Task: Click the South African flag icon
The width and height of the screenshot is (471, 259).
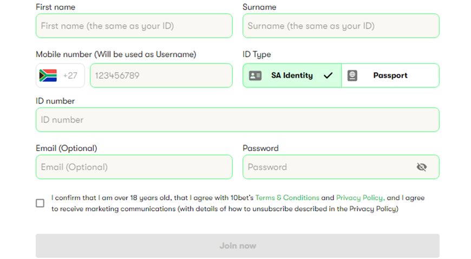Action: coord(48,76)
